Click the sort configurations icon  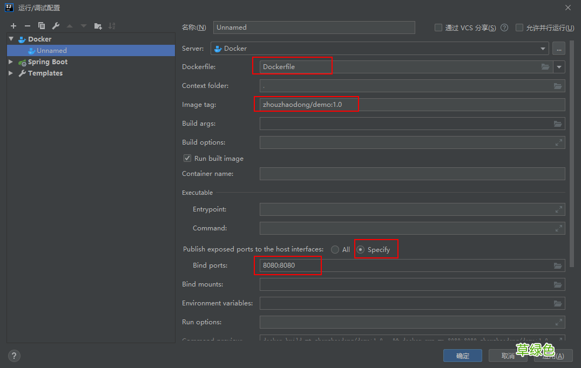coord(112,26)
